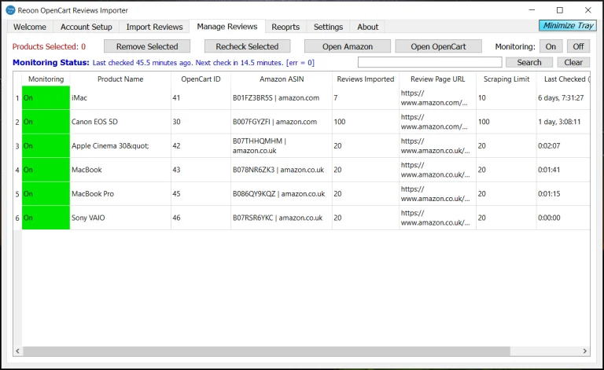604x370 pixels.
Task: Toggle monitoring cell for MacBook Pro row
Action: click(46, 194)
